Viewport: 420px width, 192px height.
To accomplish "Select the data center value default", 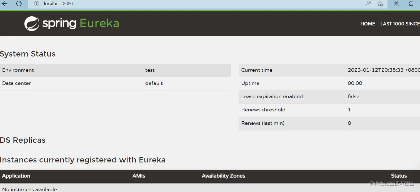I will tap(154, 83).
